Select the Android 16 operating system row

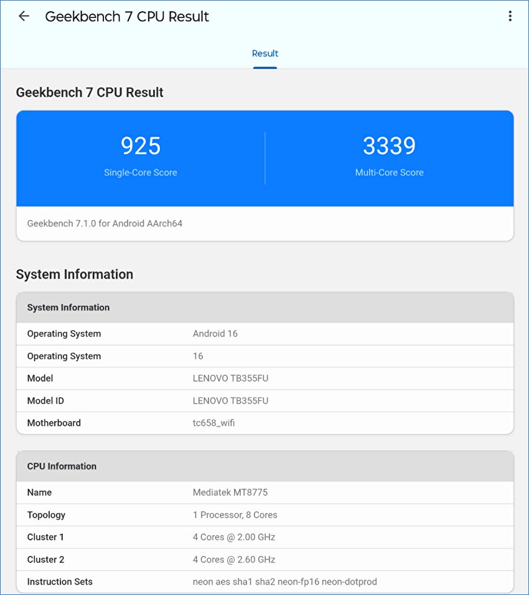click(265, 334)
